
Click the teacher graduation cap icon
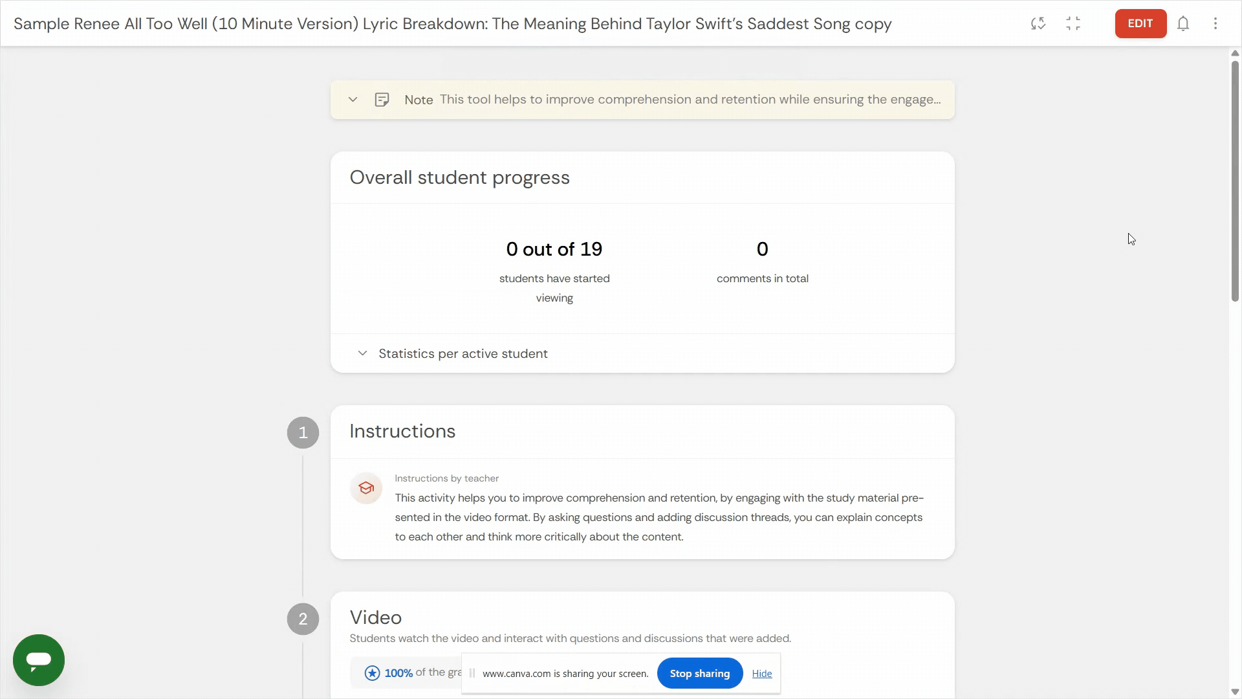tap(366, 488)
